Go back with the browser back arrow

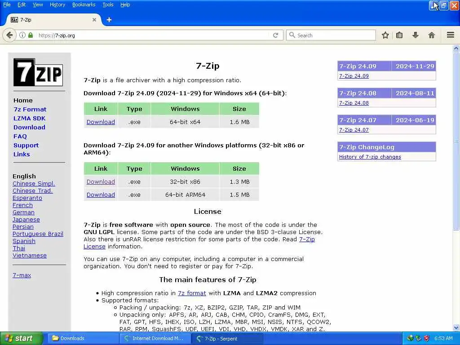[x=9, y=35]
